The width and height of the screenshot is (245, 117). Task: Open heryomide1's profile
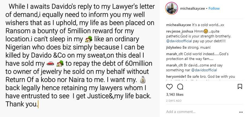click(176, 77)
